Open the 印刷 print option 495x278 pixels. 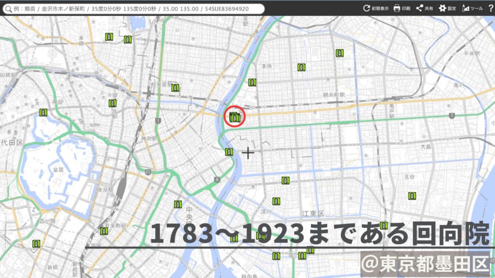[402, 8]
